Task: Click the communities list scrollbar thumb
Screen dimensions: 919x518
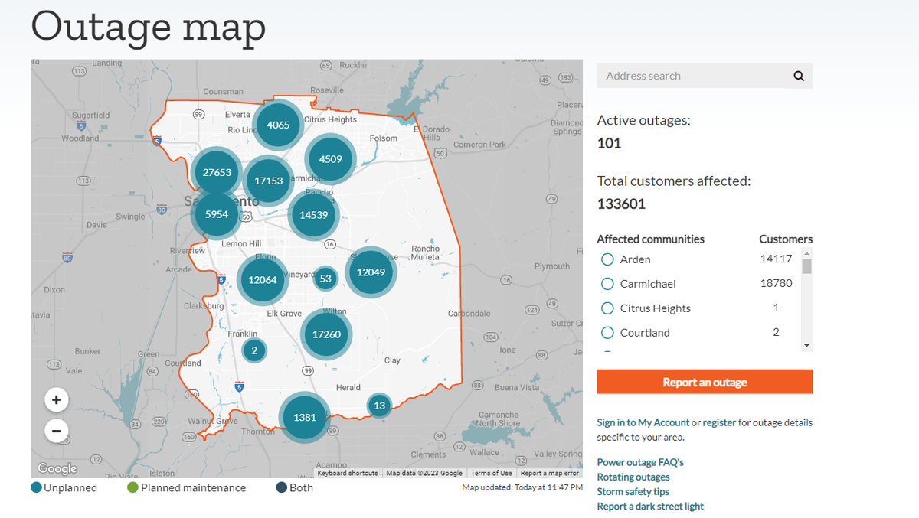Action: tap(806, 266)
